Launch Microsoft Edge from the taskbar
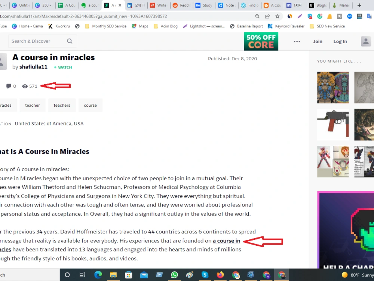 pyautogui.click(x=98, y=275)
